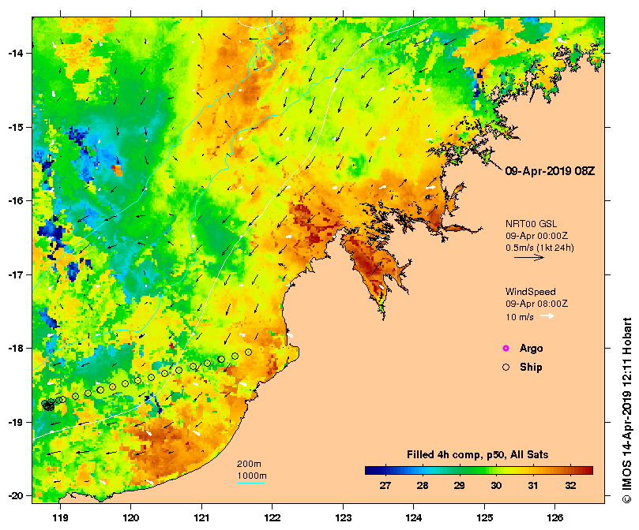639x530 pixels.
Task: Click the 0.5m/s (1kt 24h) scale text
Action: click(x=539, y=248)
